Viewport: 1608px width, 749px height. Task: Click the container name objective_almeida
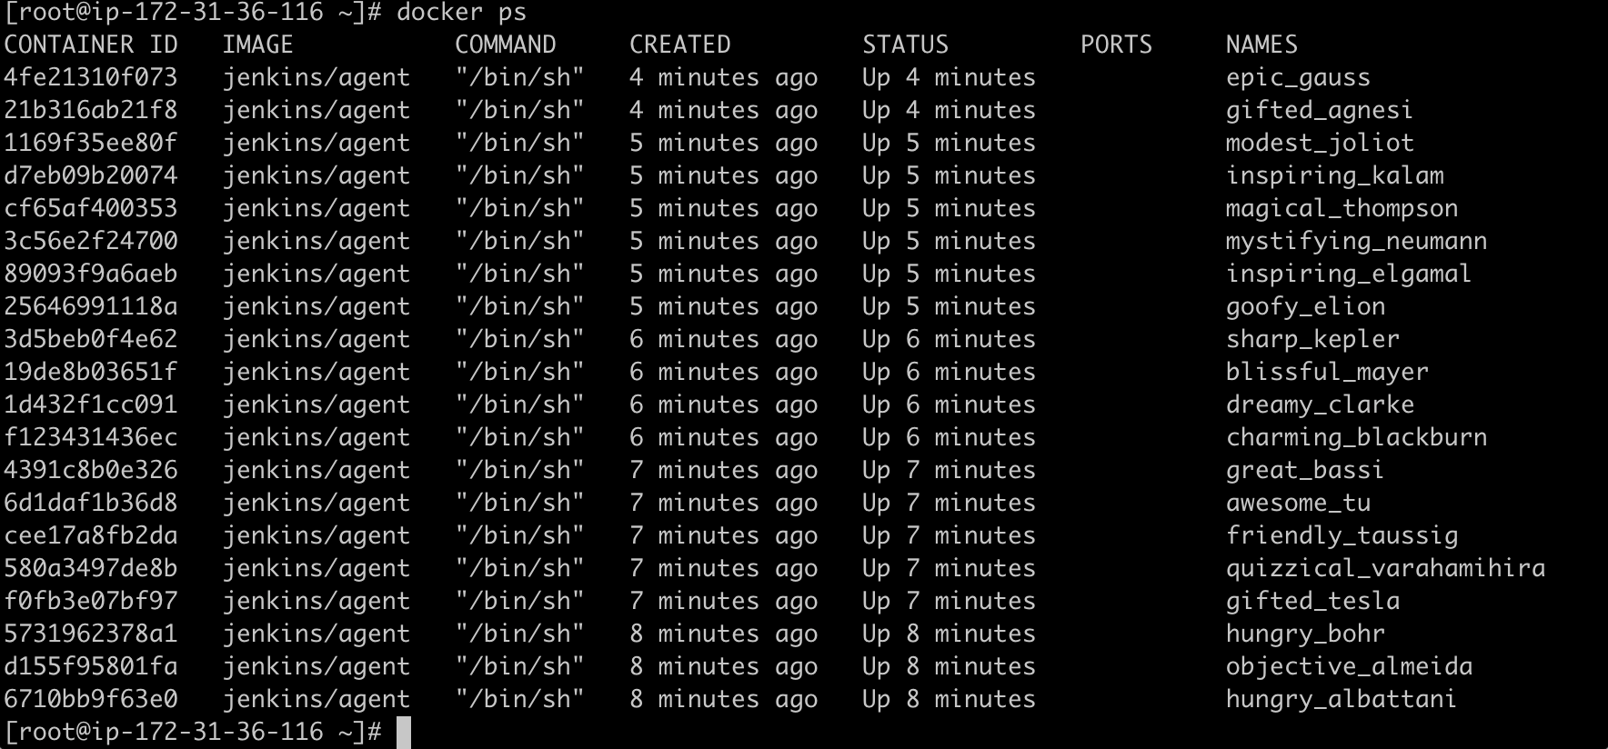(x=1349, y=667)
